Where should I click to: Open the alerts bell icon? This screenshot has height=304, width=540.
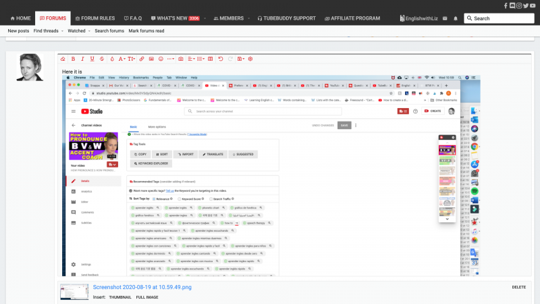pos(456,18)
